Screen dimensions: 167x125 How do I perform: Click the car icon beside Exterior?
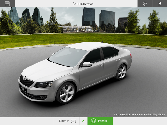(73, 121)
